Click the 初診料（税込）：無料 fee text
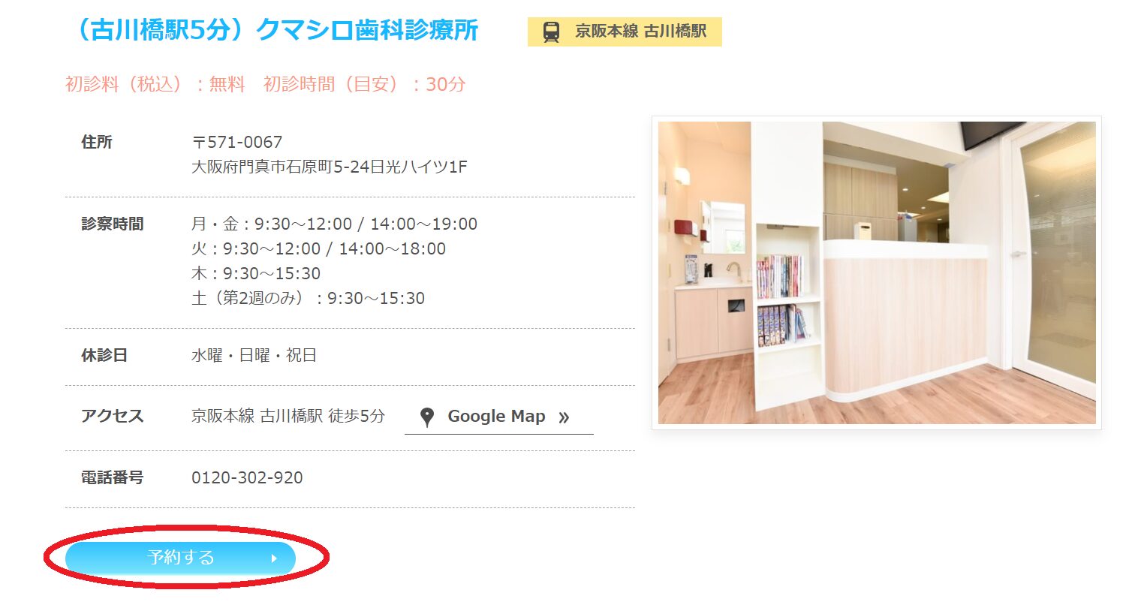The height and width of the screenshot is (605, 1126). (x=155, y=84)
